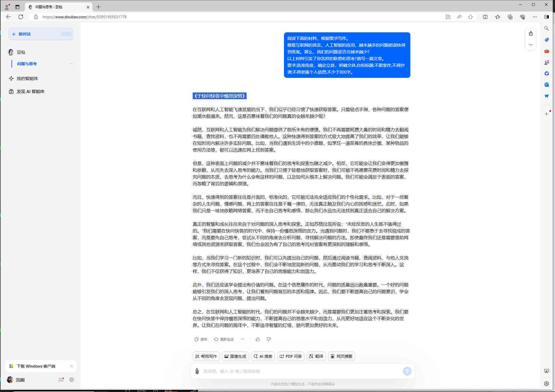This screenshot has height=392, width=555.
Task: Open more actions next to 重新生成
Action: pos(243,339)
